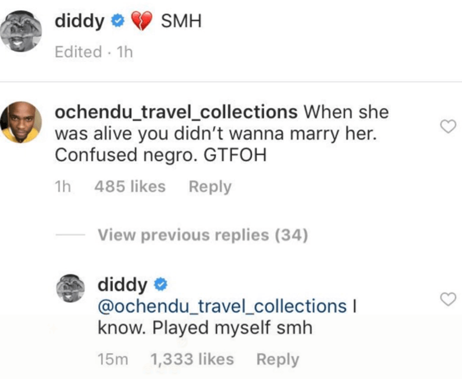Click the diddy username on the reply
Image resolution: width=462 pixels, height=379 pixels.
point(123,285)
